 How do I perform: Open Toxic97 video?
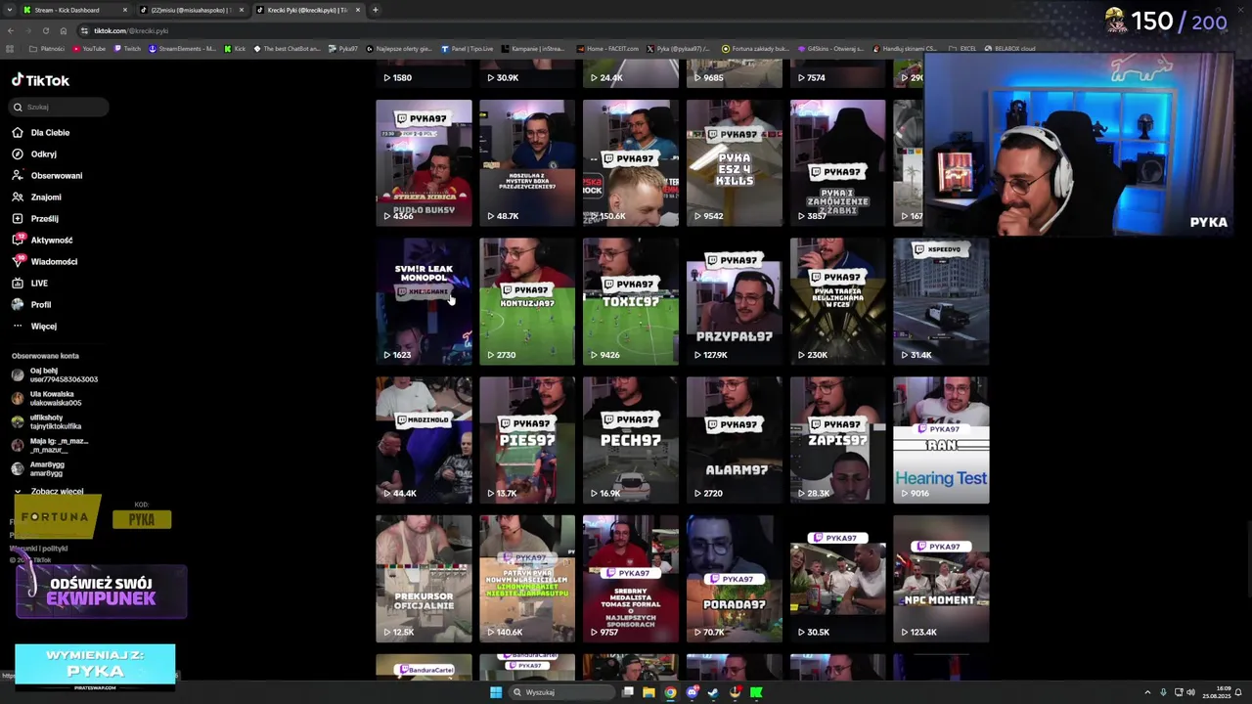click(631, 301)
